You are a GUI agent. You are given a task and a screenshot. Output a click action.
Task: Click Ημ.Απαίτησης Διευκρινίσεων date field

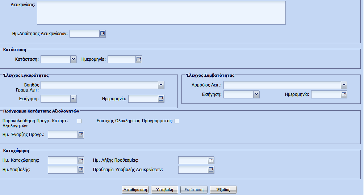click(85, 34)
